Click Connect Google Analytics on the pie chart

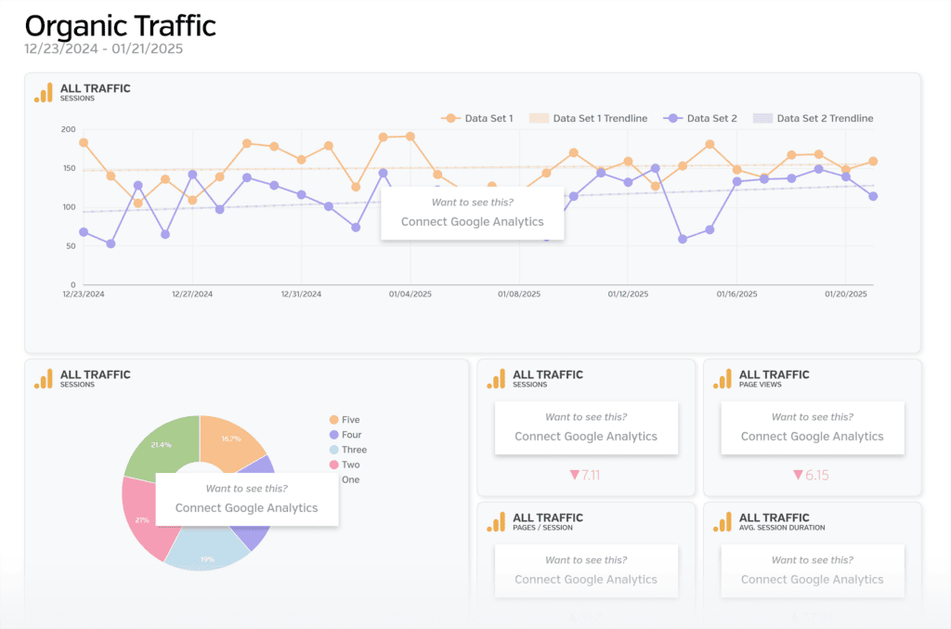click(246, 507)
